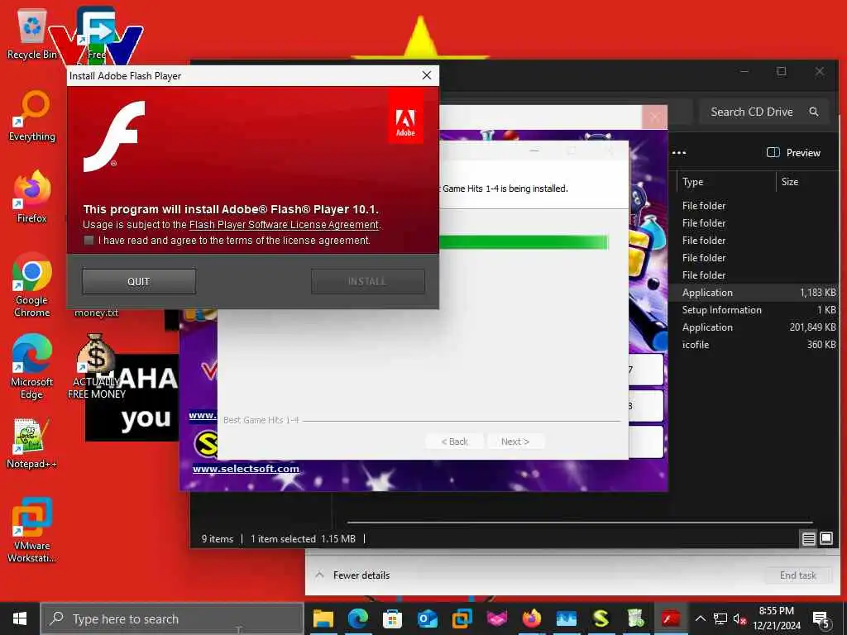847x635 pixels.
Task: Select the Microsoft Edge desktop shortcut
Action: (32, 366)
